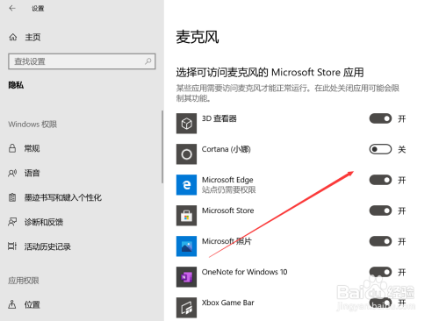Select the 位置 location icon
Viewport: 439px width, 321px height.
tap(12, 304)
